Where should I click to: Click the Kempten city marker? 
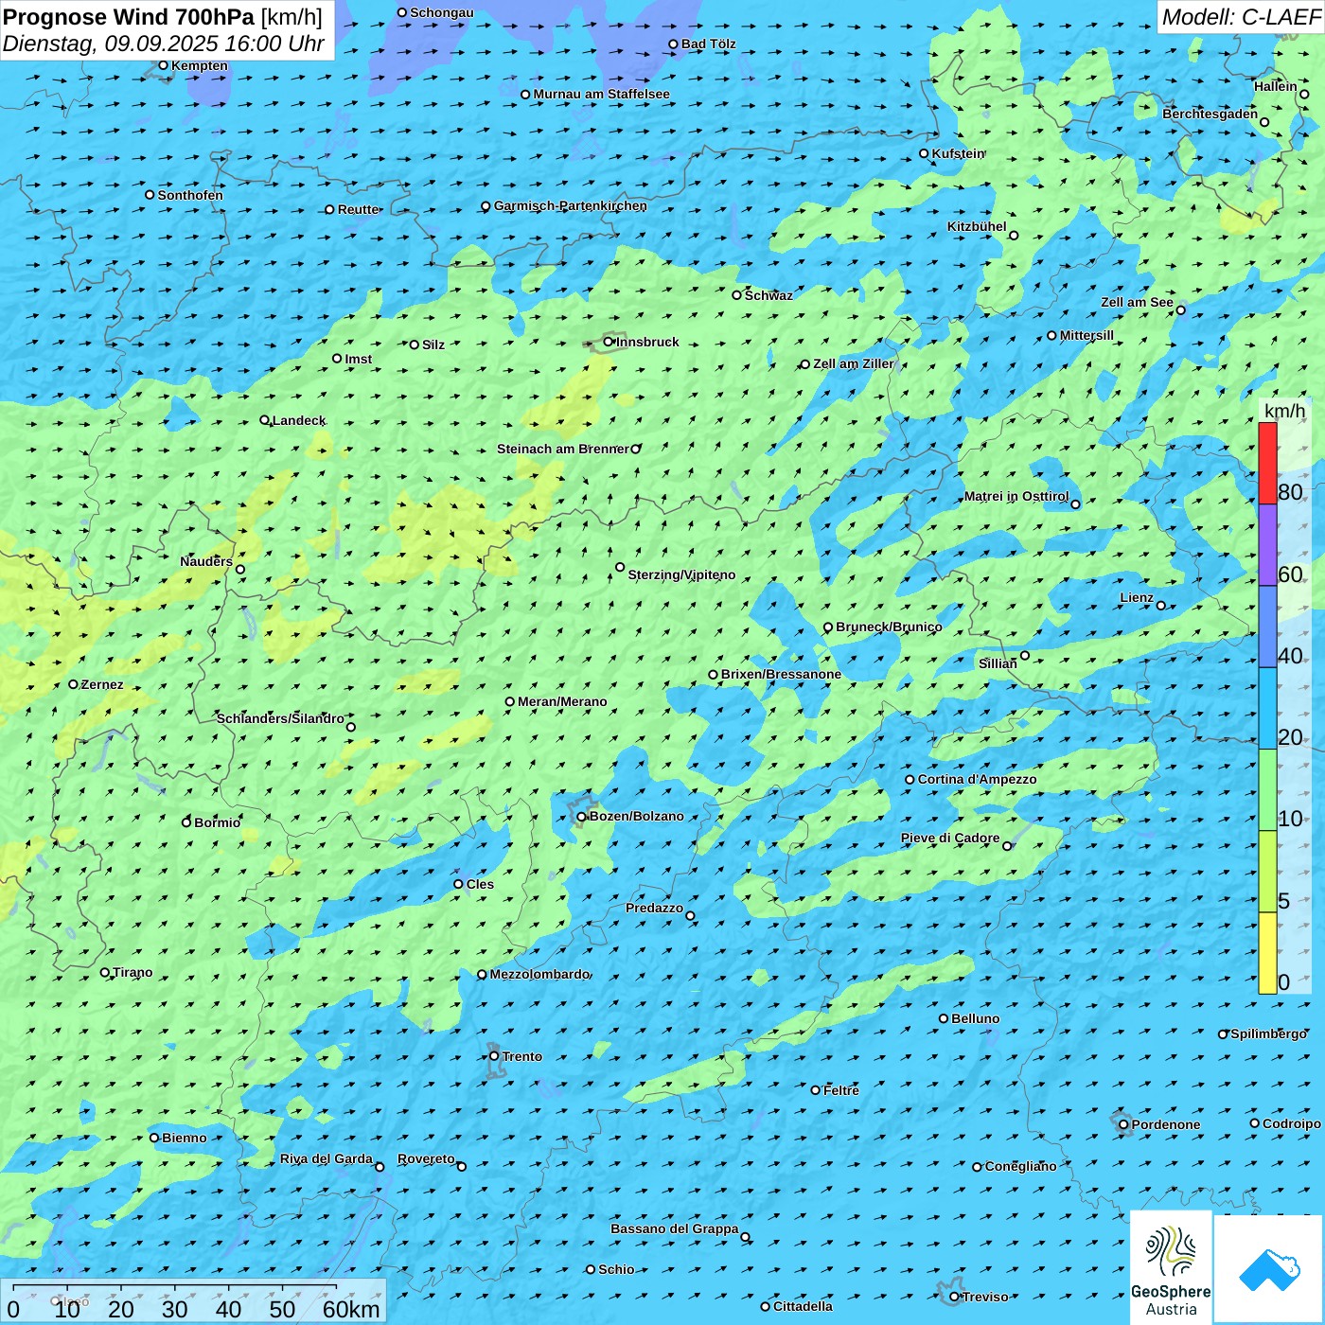point(163,65)
